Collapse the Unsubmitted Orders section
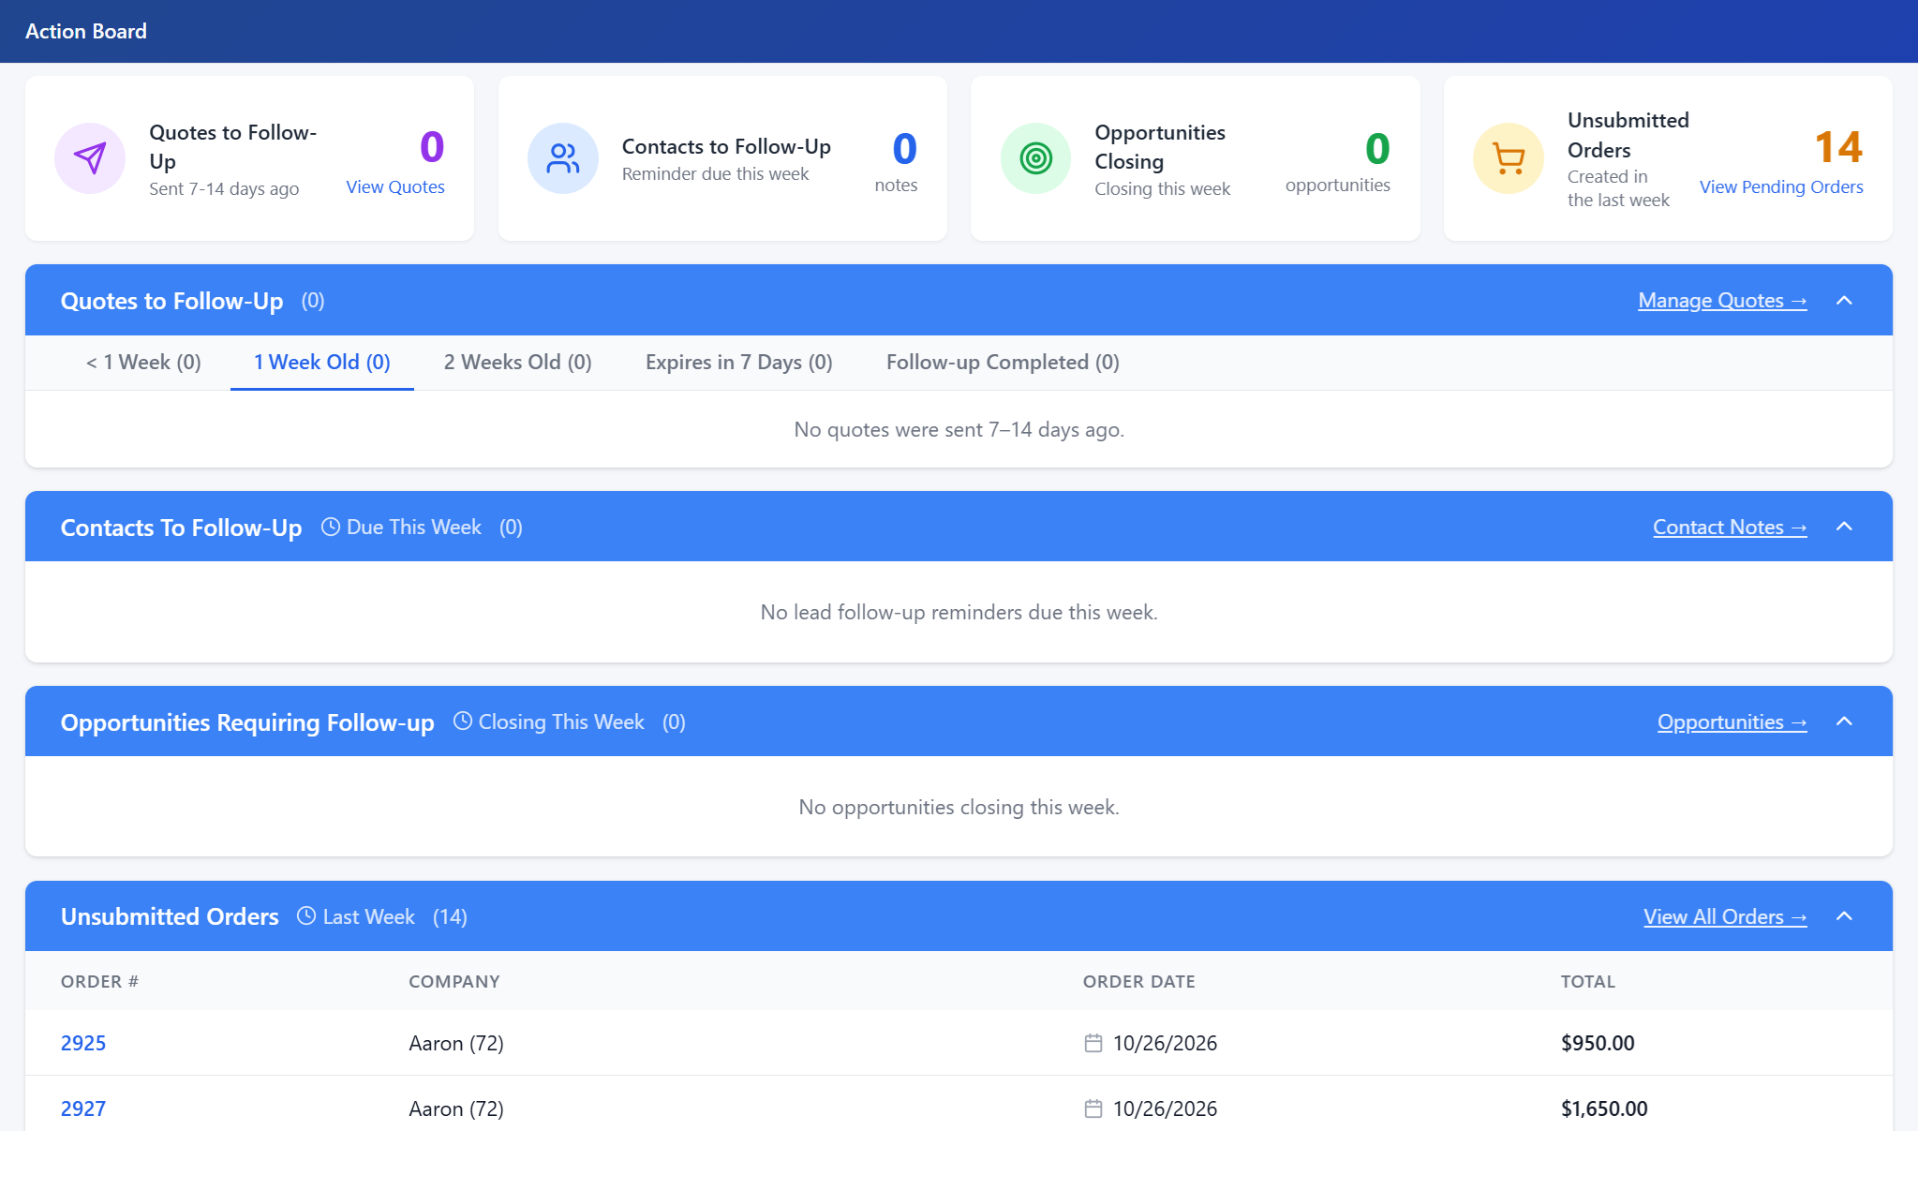This screenshot has height=1190, width=1918. pos(1844,916)
